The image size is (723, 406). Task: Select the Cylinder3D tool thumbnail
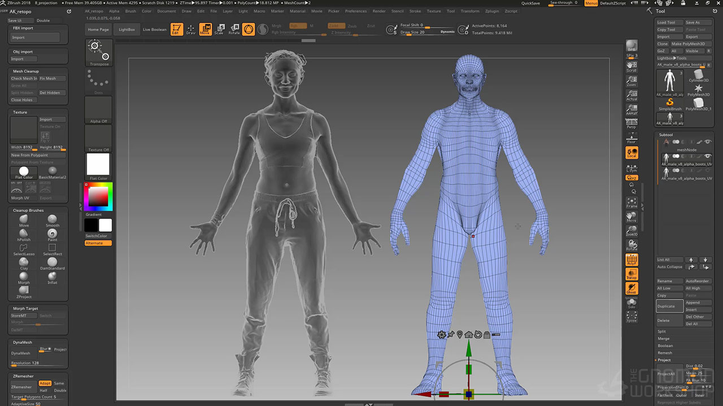pyautogui.click(x=699, y=74)
